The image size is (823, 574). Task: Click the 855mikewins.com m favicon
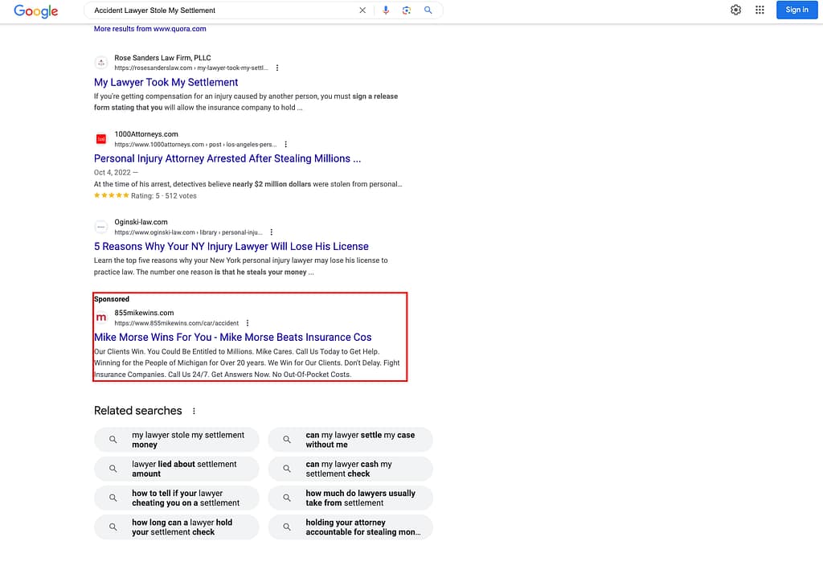pos(101,318)
